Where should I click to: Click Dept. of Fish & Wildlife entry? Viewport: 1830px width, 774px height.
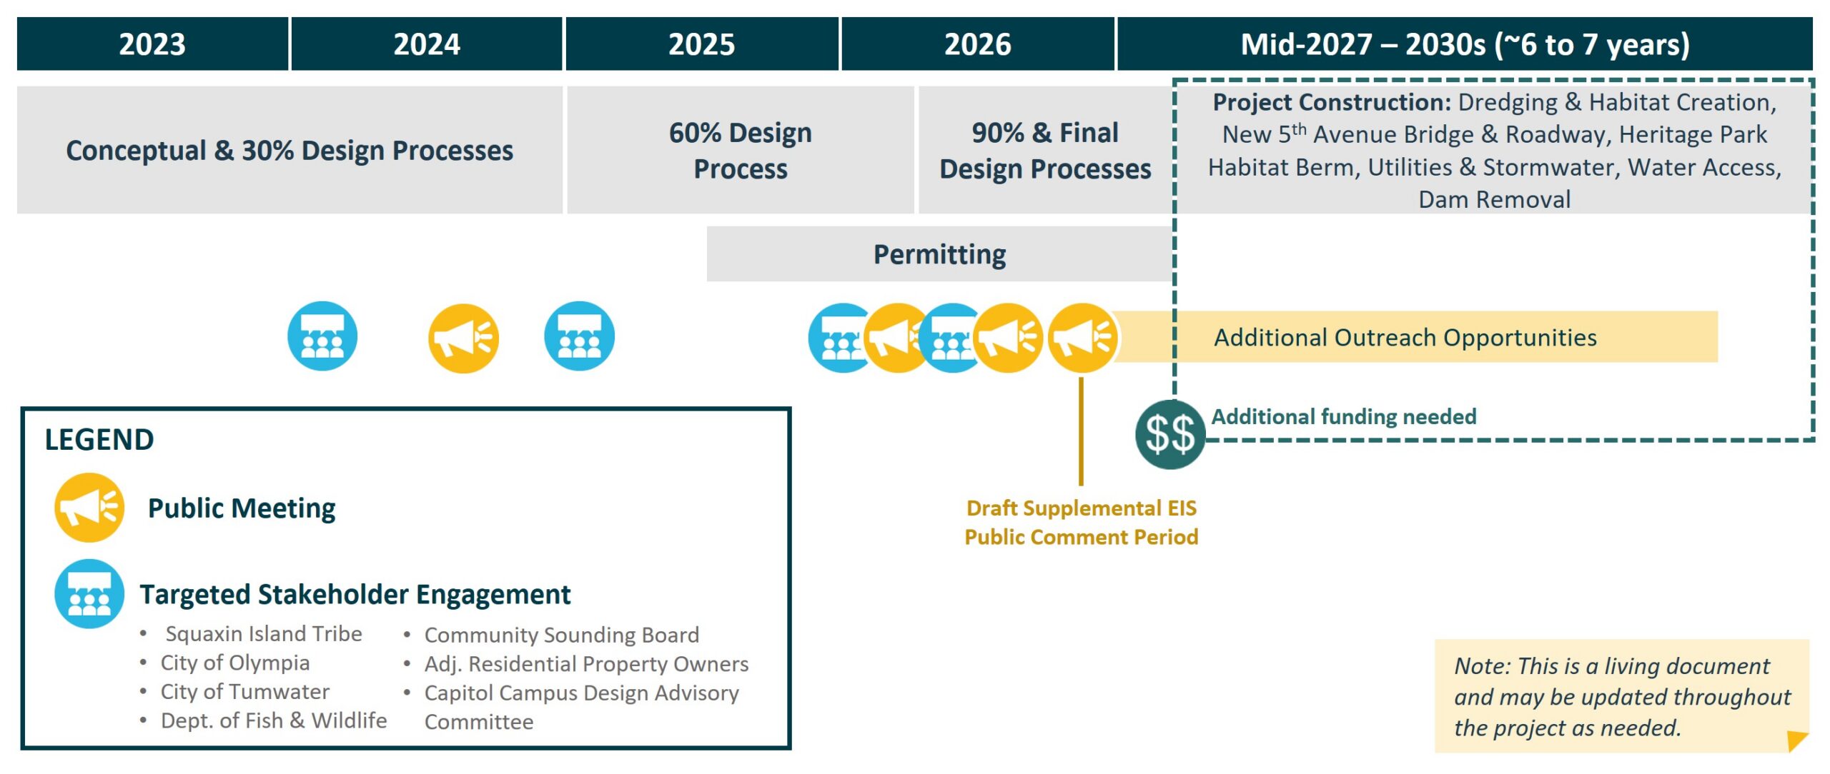(x=274, y=720)
